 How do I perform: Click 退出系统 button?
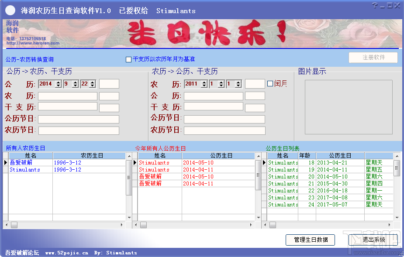point(373,240)
